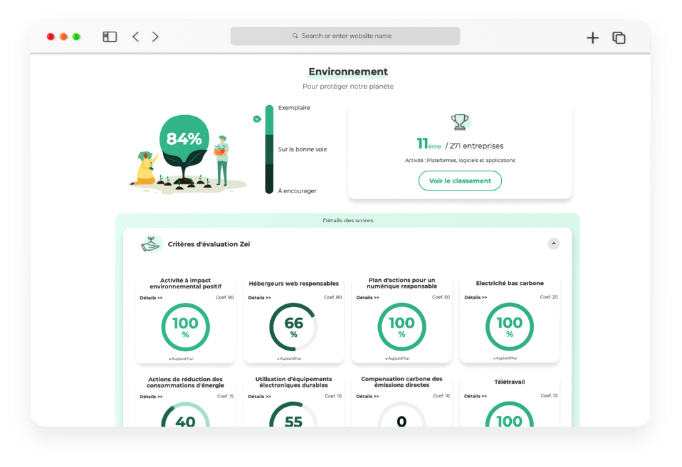Open Détails for Activité à impact environnemental positif
The width and height of the screenshot is (682, 467).
point(151,298)
